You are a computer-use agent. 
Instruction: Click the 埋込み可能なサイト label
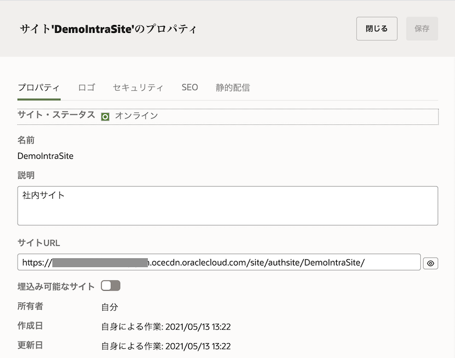point(56,286)
